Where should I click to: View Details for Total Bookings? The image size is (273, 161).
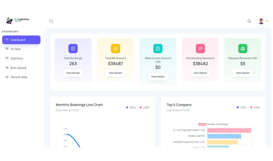[73, 73]
